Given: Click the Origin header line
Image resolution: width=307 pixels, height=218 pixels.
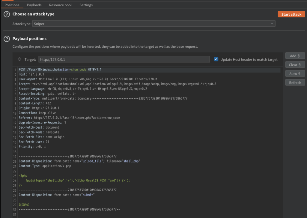Looking at the screenshot, I should pos(39,108).
